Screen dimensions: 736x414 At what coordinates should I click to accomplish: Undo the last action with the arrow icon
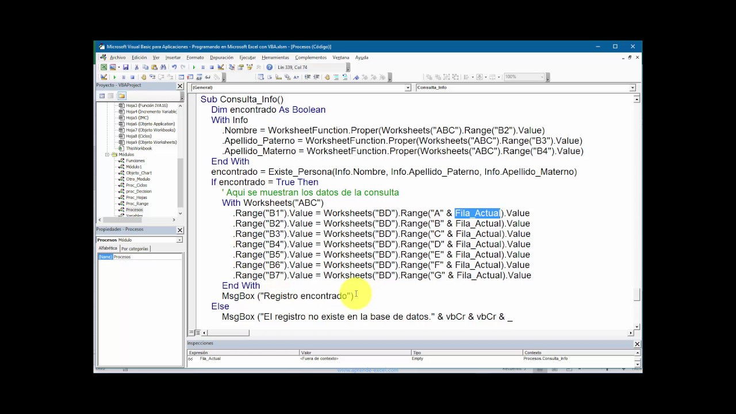click(x=174, y=67)
